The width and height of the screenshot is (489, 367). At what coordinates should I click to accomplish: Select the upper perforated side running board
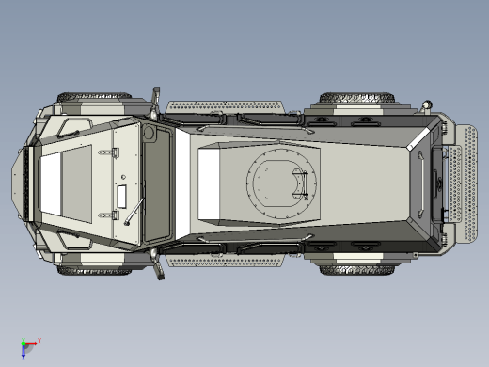[x=225, y=106]
